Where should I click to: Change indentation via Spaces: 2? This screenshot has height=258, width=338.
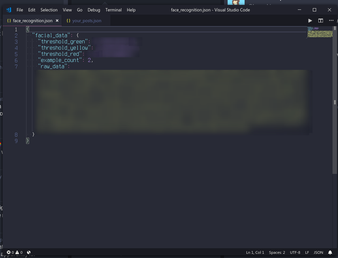tap(277, 252)
